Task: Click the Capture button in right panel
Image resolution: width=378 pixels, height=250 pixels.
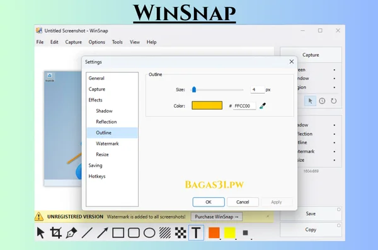Action: click(x=311, y=55)
